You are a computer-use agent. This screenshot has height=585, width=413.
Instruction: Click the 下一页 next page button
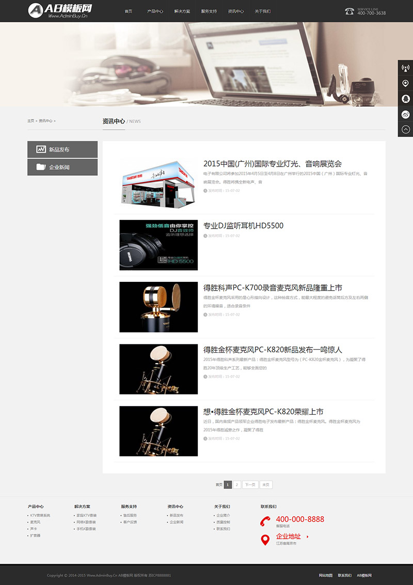[250, 485]
